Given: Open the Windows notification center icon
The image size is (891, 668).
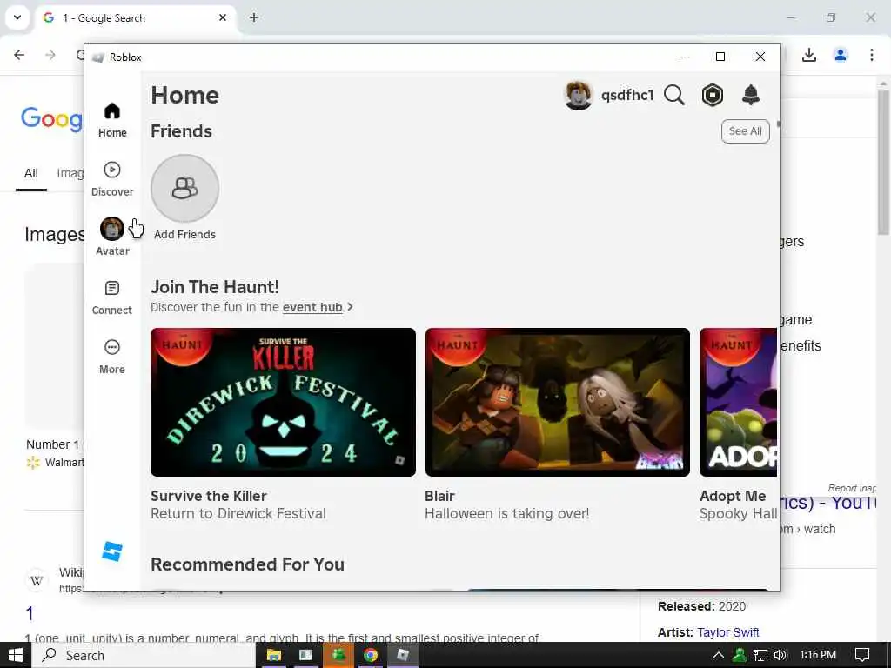Looking at the screenshot, I should click(862, 655).
